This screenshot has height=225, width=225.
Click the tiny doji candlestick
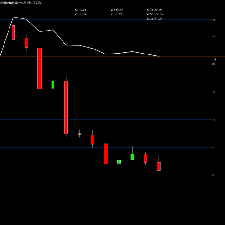[79, 134]
